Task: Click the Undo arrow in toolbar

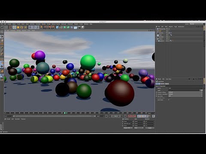Action: (2, 27)
